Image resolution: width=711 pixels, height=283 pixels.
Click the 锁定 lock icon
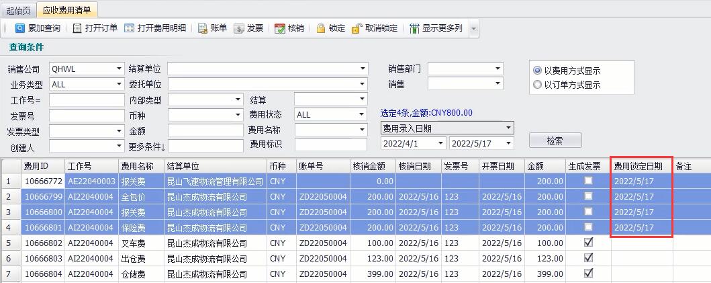(321, 28)
